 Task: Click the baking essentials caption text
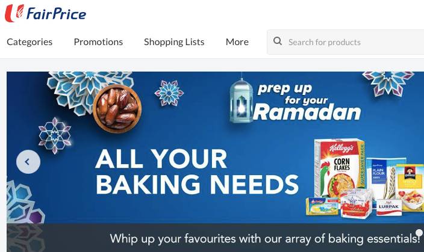[x=265, y=239]
